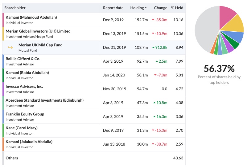Click the Report date column header
Viewport: 247px width, 168px height.
113,8
